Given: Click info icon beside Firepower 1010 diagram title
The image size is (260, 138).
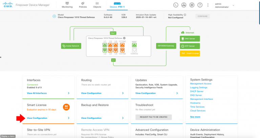Looking at the screenshot, I should click(124, 38).
